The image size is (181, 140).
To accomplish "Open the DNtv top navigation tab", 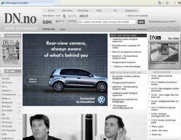I will (x=99, y=11).
